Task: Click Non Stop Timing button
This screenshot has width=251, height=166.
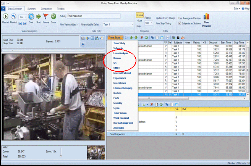Action: coord(164,23)
